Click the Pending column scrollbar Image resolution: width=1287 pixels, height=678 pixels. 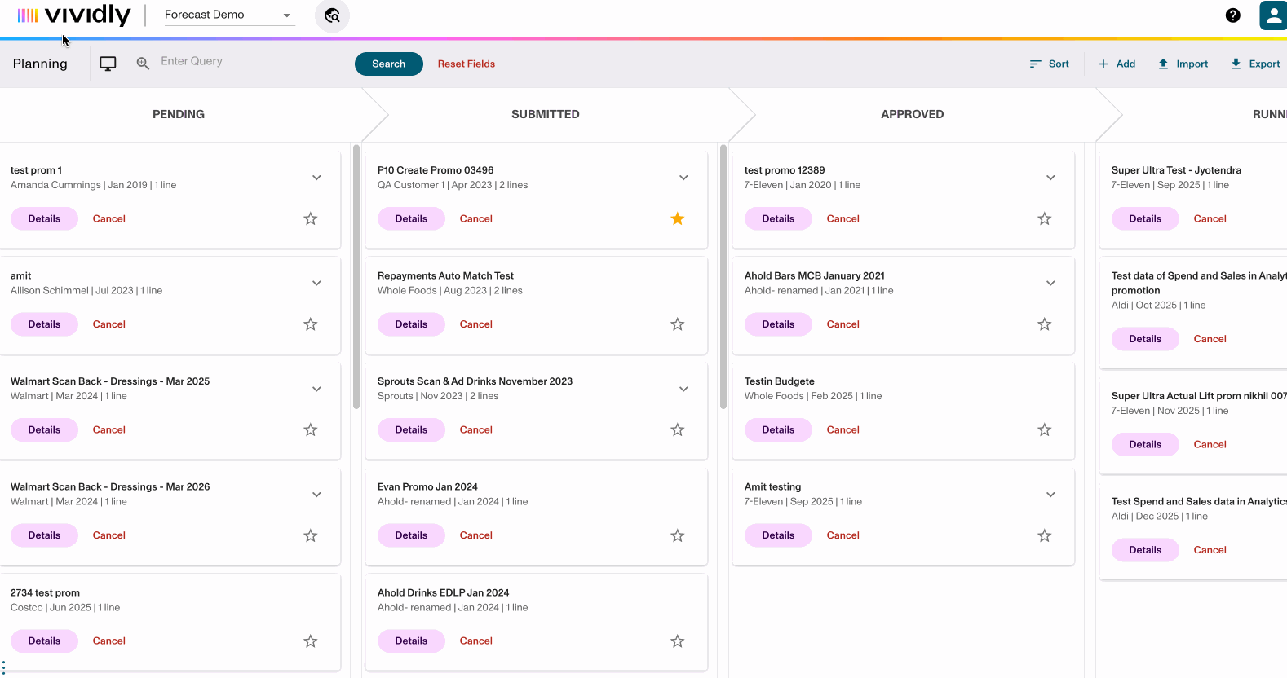[x=356, y=277]
